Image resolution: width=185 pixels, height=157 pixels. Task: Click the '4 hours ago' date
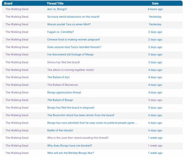[x=155, y=9]
